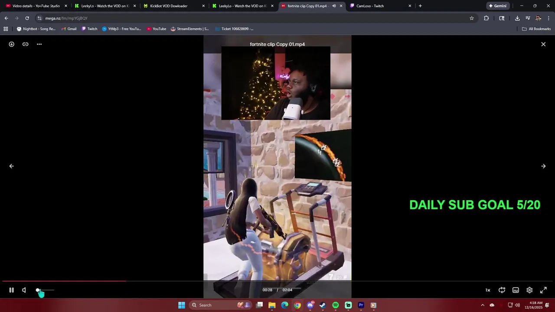Open Discord from taskbar
The height and width of the screenshot is (312, 555).
310,305
